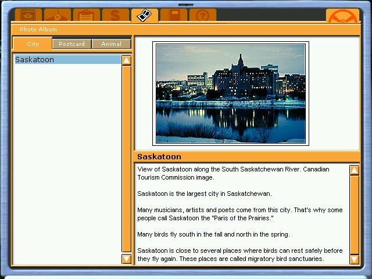
Task: Click the city list scrollbar track
Action: pos(126,157)
